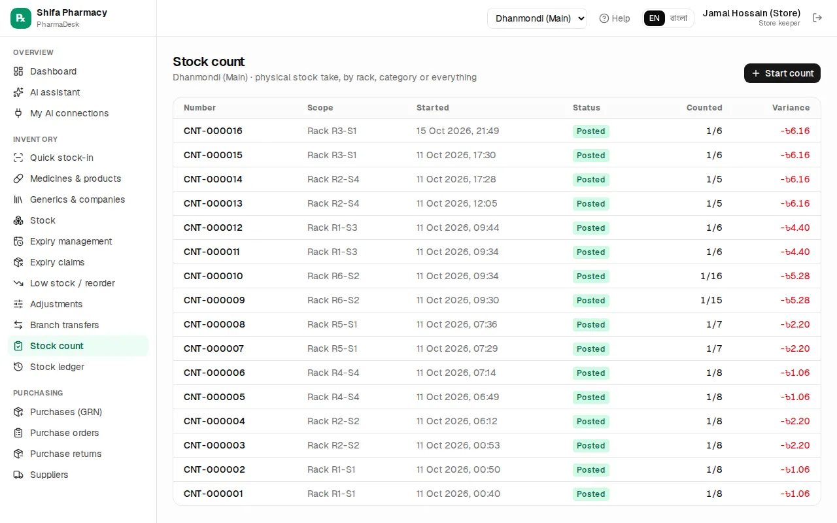Click the Posted badge for CNT-000012
Image resolution: width=837 pixels, height=523 pixels.
591,228
